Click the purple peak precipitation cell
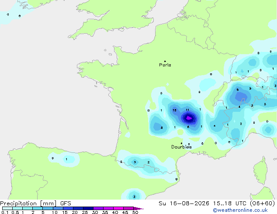 189,118
